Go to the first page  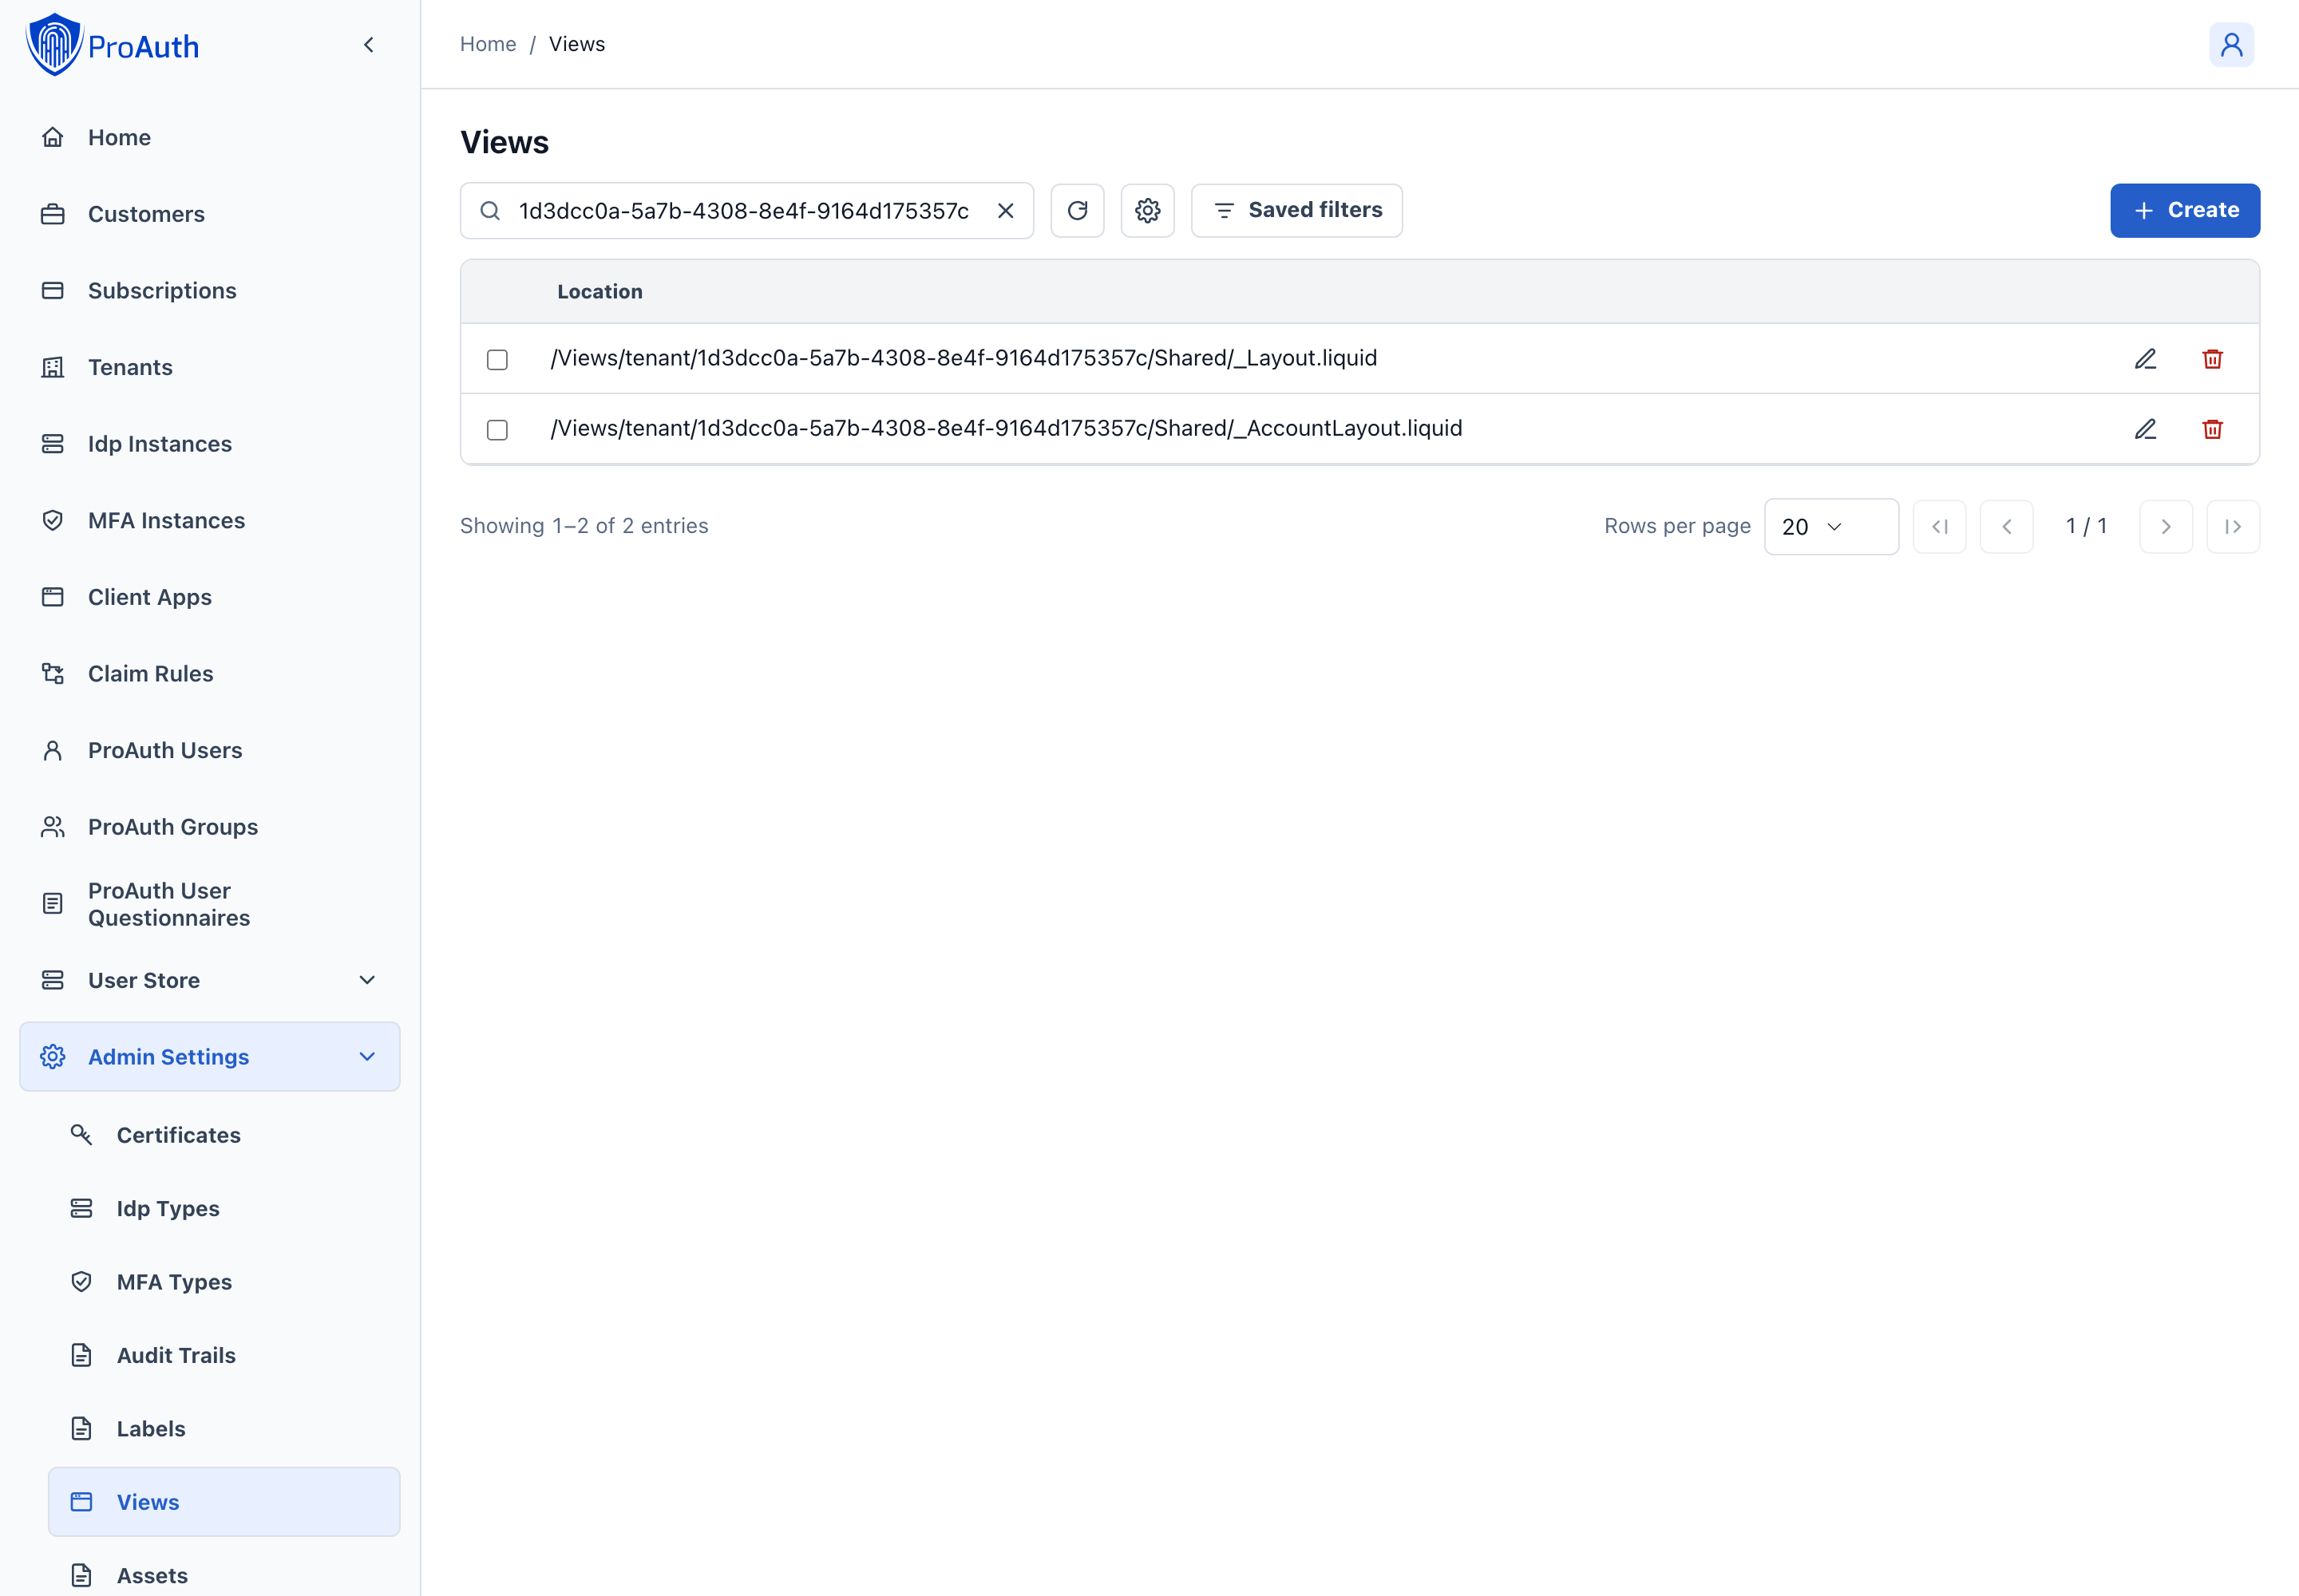click(x=1940, y=527)
